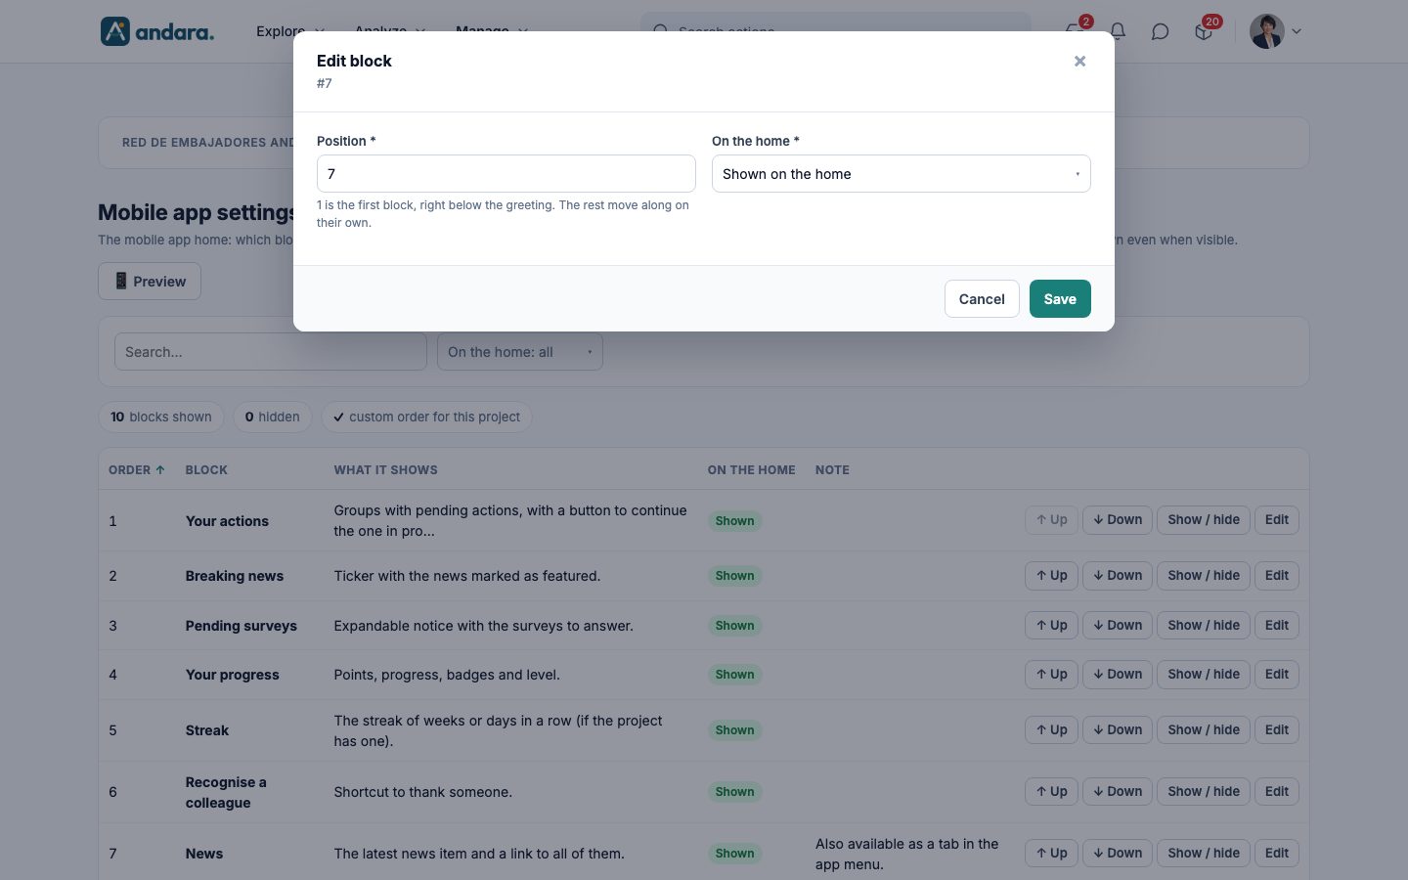Move Your progress block down

click(1118, 675)
